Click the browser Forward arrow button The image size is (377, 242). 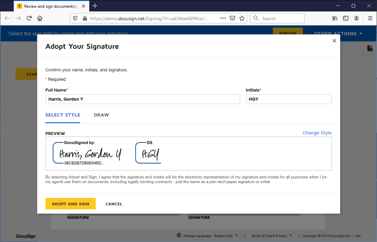pos(18,18)
